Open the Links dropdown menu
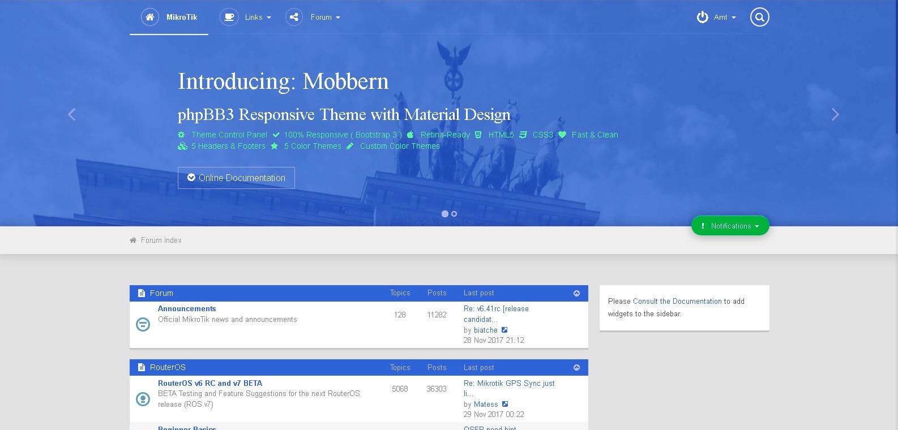898x430 pixels. click(258, 17)
